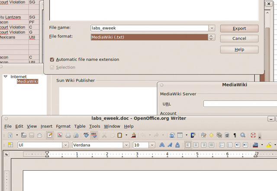The height and width of the screenshot is (191, 277).
Task: Toggle Nonprinting Characters pilcrow icon
Action: pyautogui.click(x=235, y=136)
